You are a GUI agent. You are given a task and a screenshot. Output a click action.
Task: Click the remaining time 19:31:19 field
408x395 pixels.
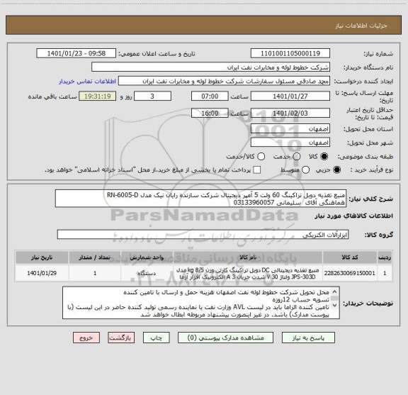pyautogui.click(x=98, y=96)
